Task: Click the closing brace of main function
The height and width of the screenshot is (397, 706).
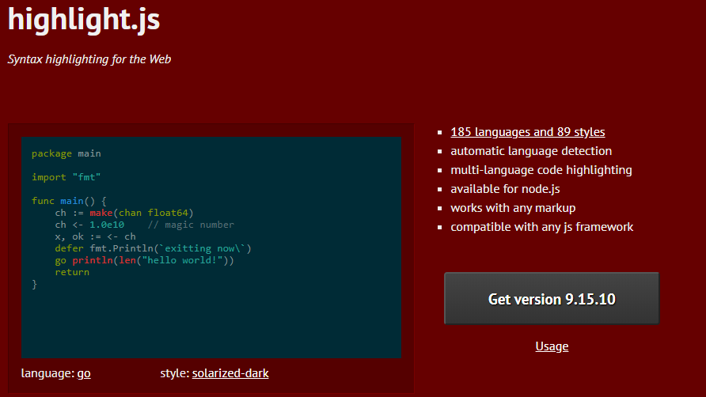Action: click(34, 284)
